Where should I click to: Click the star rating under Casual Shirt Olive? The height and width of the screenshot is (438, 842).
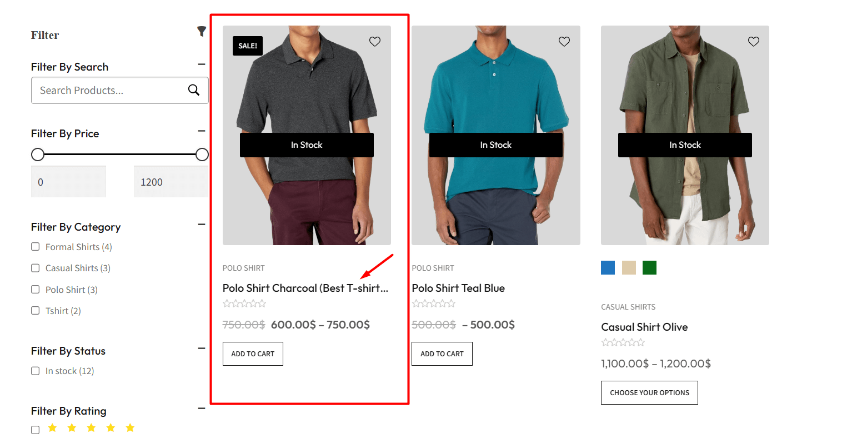tap(623, 342)
